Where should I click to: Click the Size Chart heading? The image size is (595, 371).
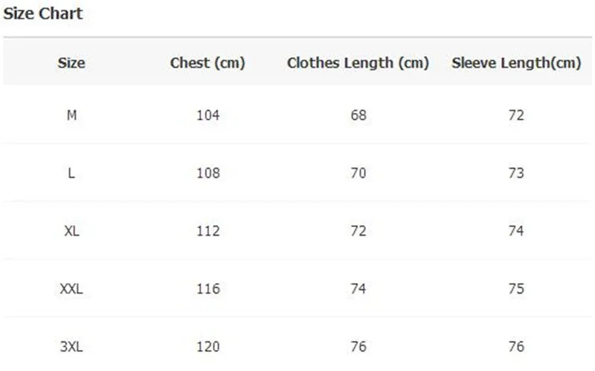tap(43, 14)
